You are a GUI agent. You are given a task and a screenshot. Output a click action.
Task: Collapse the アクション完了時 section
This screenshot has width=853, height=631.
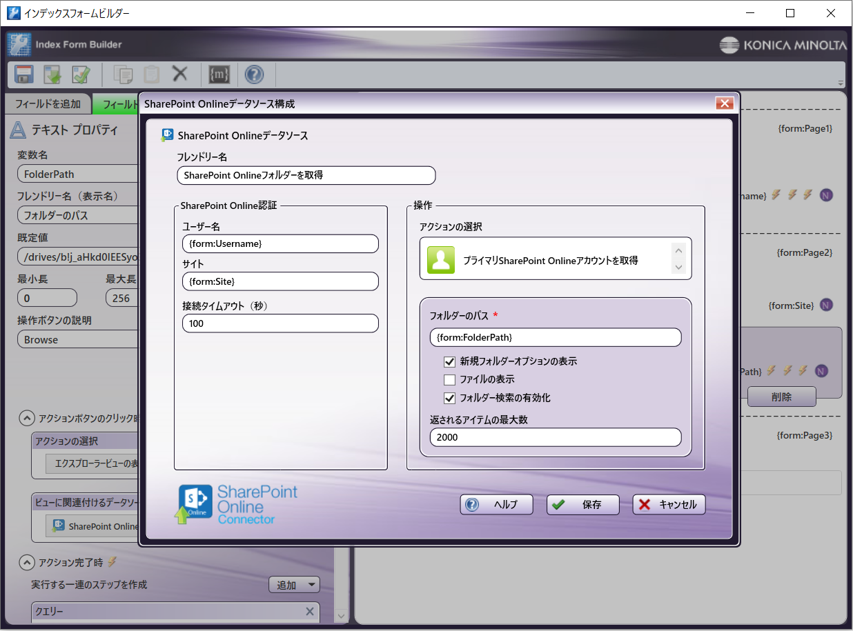(26, 561)
